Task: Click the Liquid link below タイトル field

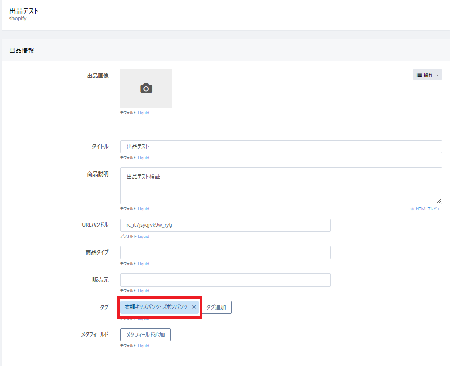Action: pyautogui.click(x=143, y=158)
